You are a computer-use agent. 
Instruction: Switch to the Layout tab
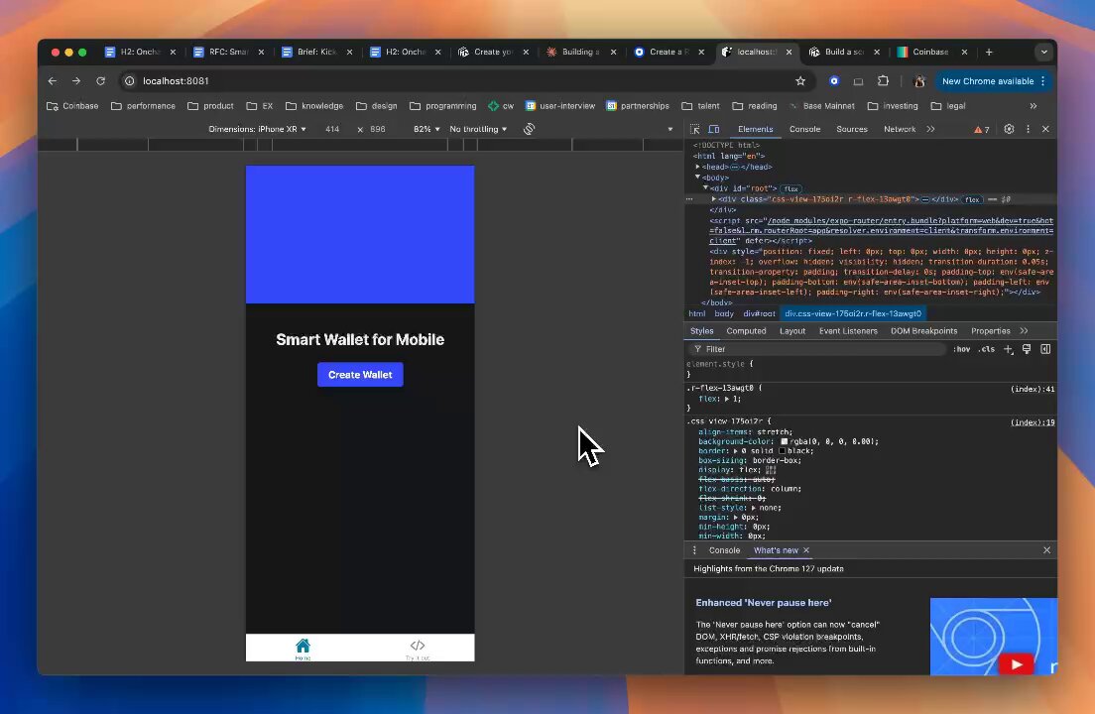(791, 331)
